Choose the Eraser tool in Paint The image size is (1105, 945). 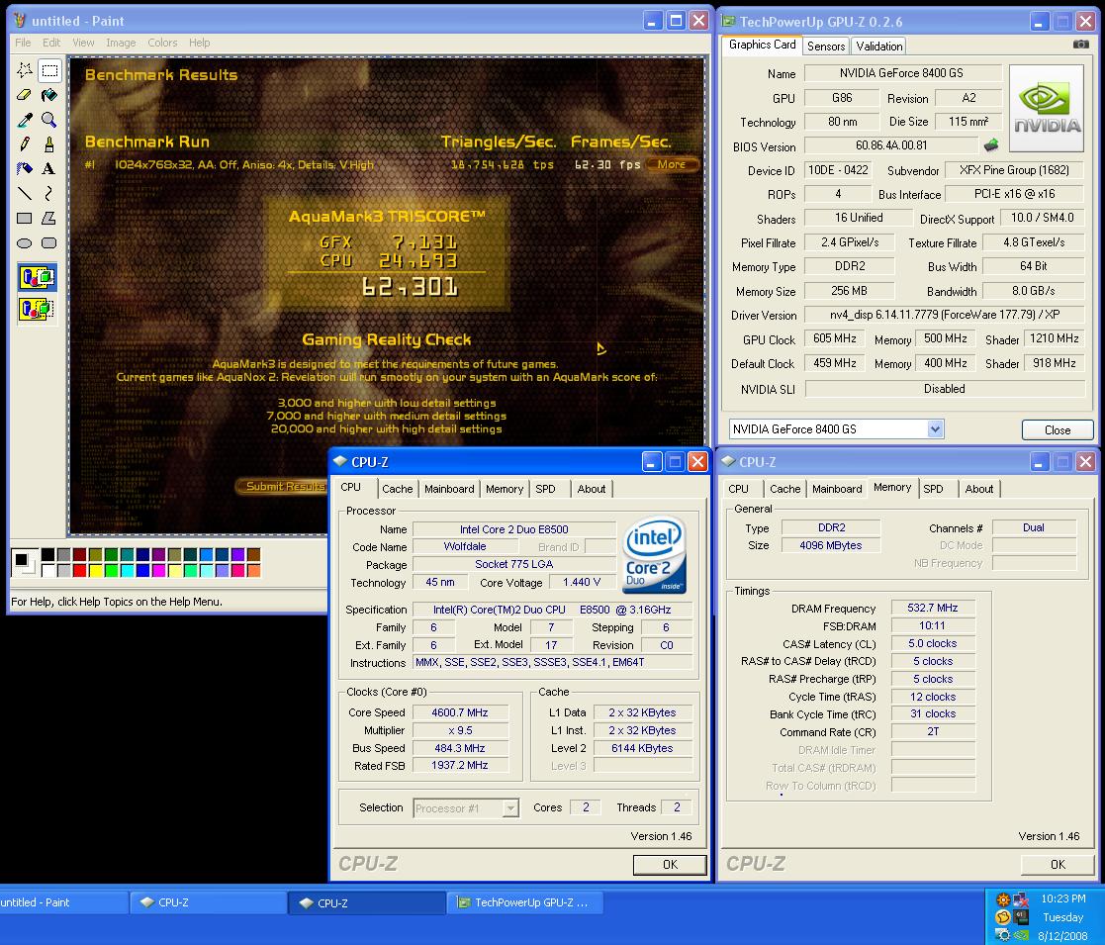coord(25,95)
